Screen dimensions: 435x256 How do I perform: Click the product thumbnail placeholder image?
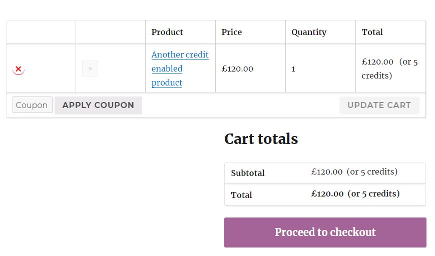click(x=90, y=68)
